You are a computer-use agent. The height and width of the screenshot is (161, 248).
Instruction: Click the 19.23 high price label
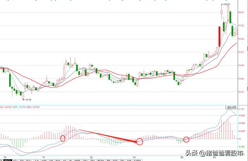point(226,4)
